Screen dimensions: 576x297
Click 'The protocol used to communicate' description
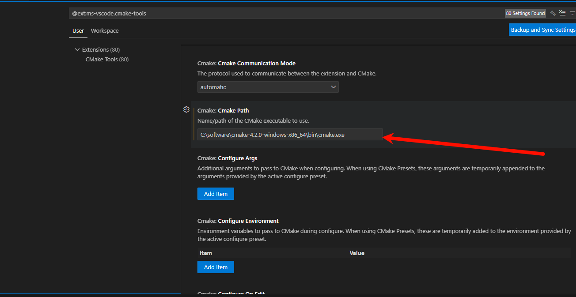pos(287,74)
